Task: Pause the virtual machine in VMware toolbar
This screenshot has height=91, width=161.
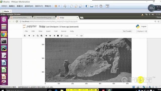Action: coord(56,6)
